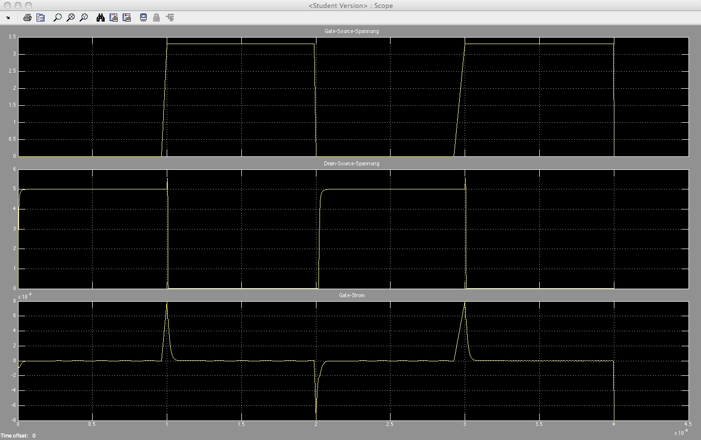Restore saved axes settings icon
The image size is (701, 440).
coord(127,18)
